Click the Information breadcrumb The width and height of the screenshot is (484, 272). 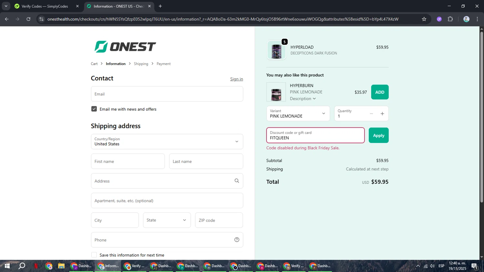point(116,64)
